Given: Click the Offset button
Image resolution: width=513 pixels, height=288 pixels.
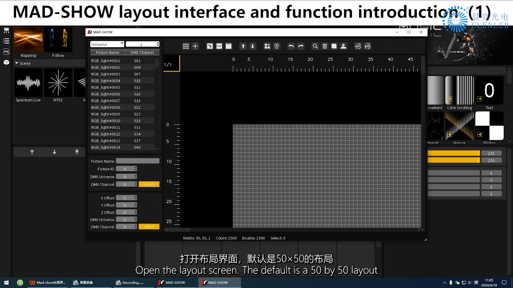Looking at the screenshot, I should tap(149, 227).
